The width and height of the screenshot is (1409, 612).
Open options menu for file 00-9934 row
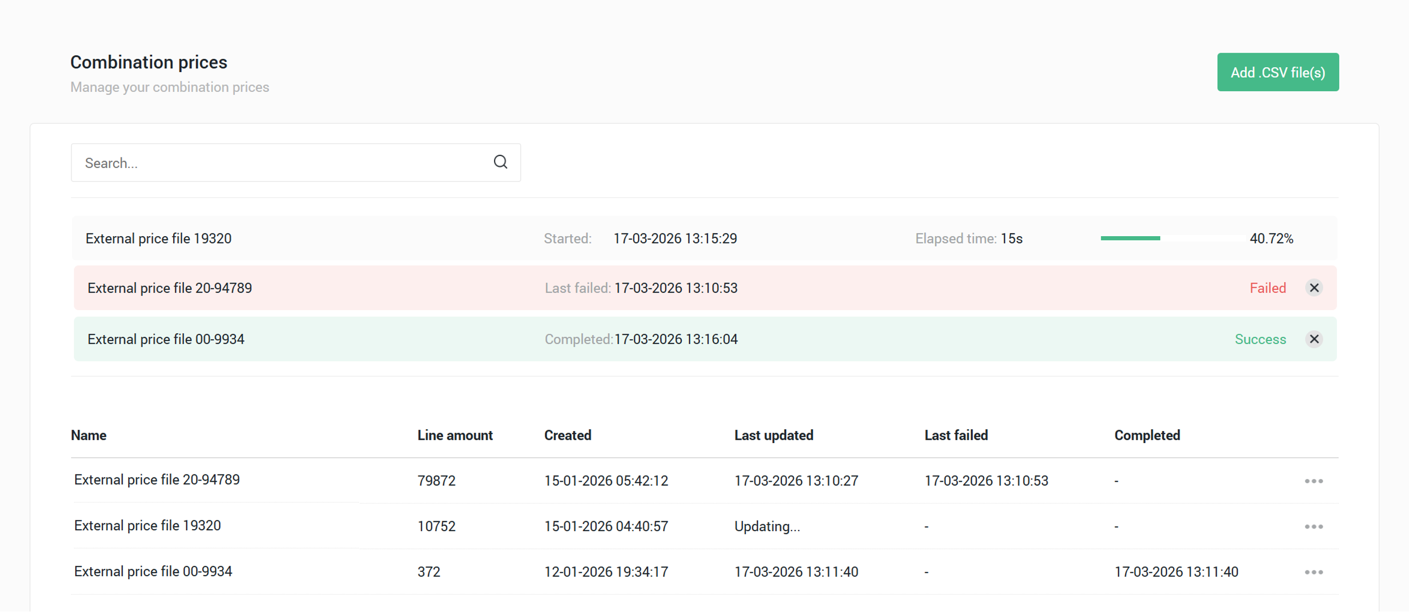(1314, 572)
